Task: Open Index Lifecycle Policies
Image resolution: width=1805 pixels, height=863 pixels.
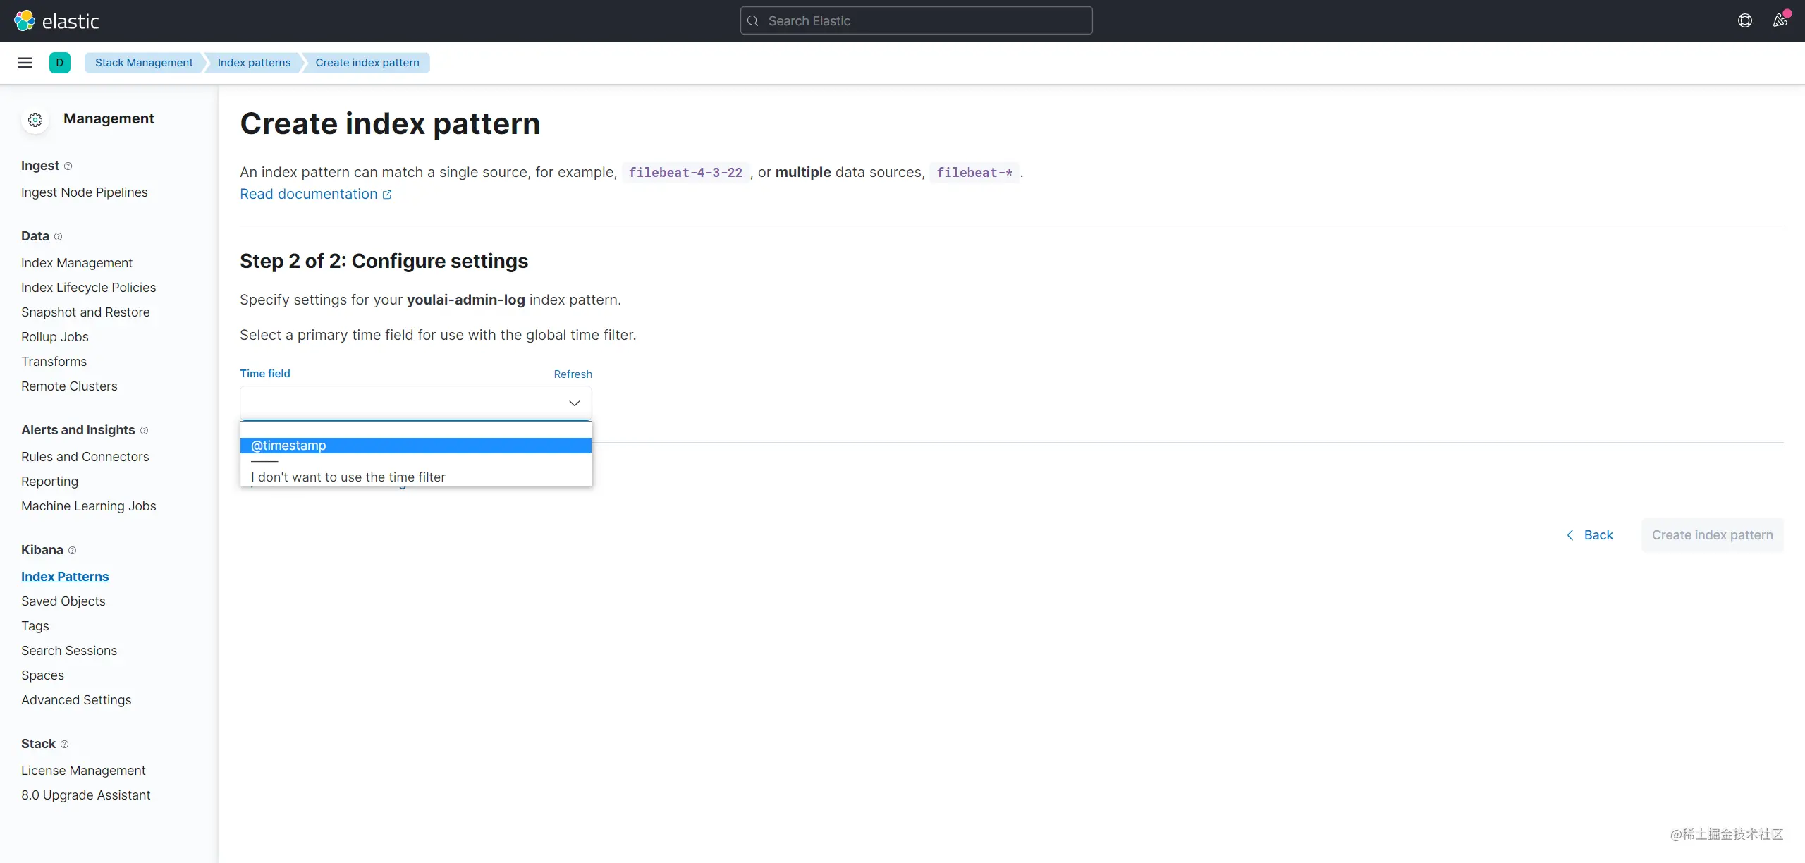Action: point(89,288)
